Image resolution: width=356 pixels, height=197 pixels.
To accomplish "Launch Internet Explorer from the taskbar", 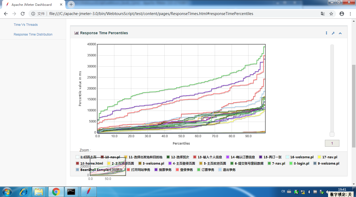I will pos(23,192).
